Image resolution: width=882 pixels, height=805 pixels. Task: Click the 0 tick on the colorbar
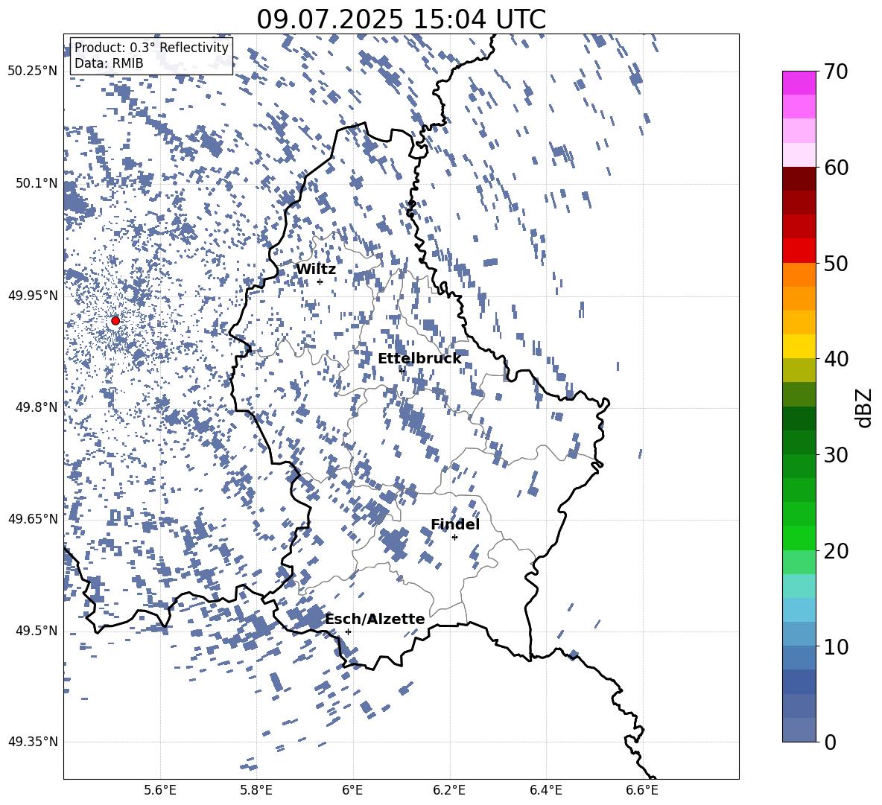[x=830, y=742]
